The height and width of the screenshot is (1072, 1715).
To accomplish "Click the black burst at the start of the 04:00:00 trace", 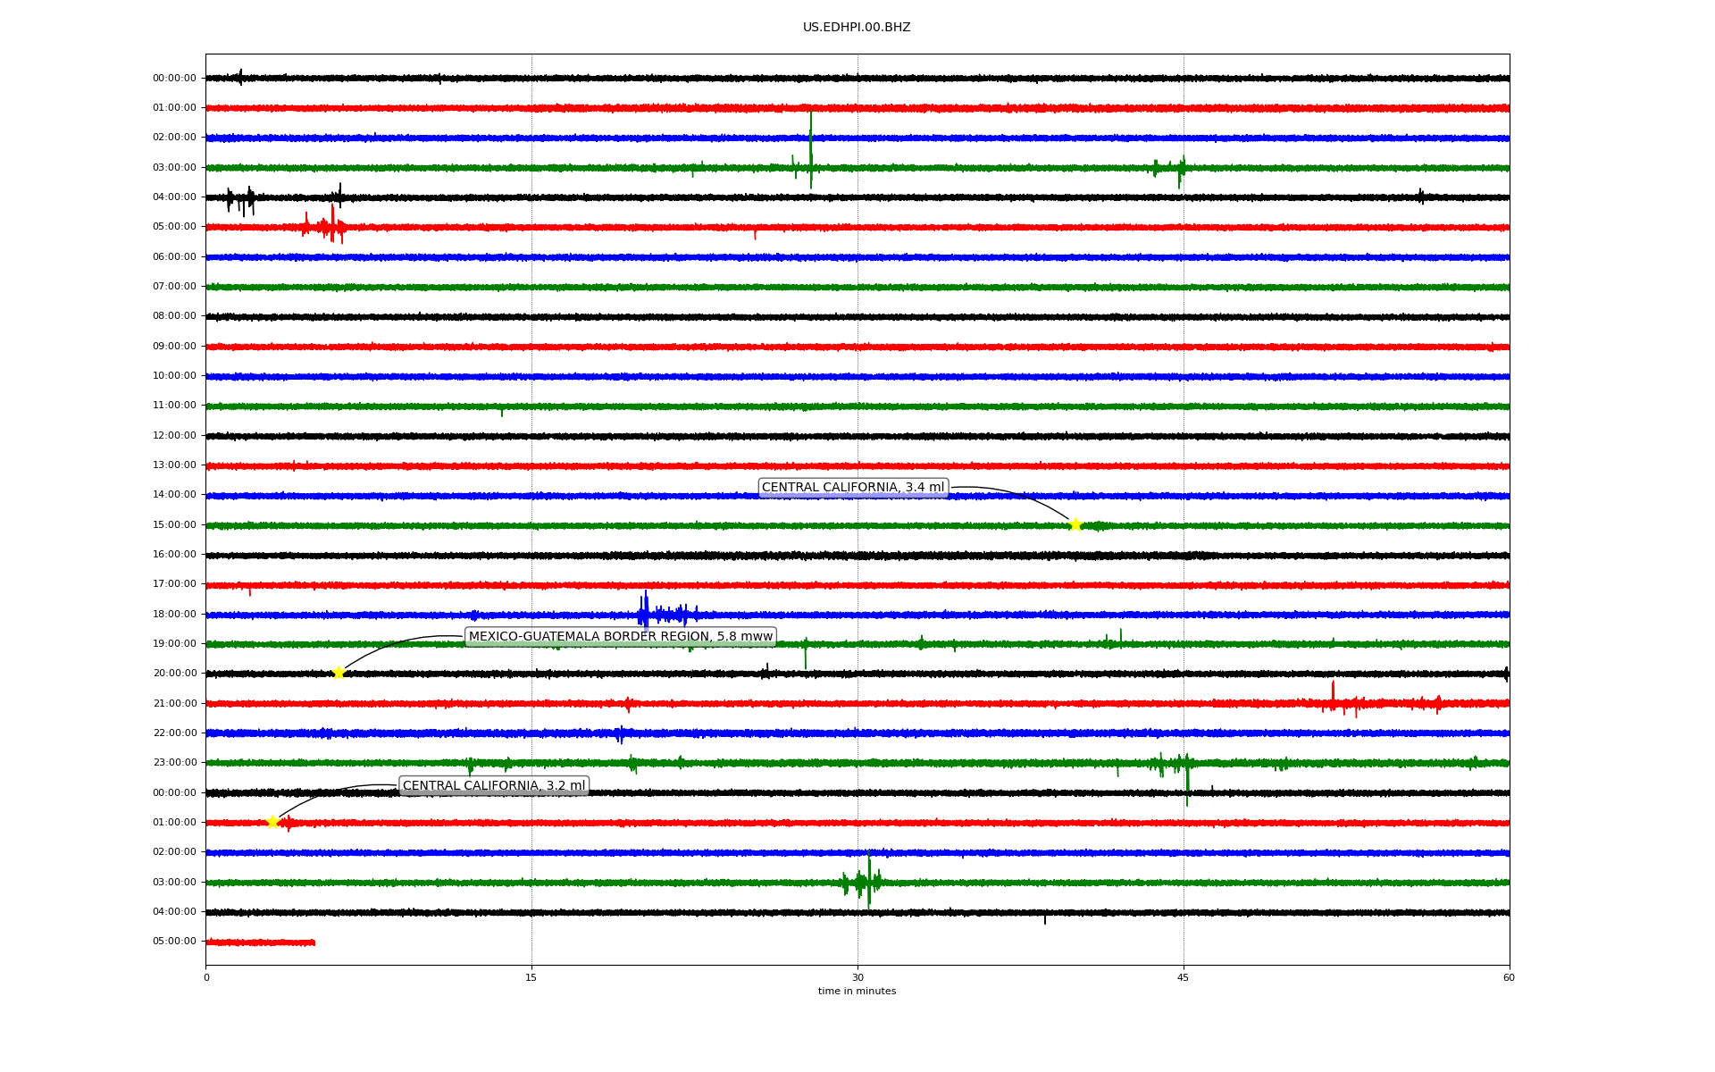I will coord(241,200).
